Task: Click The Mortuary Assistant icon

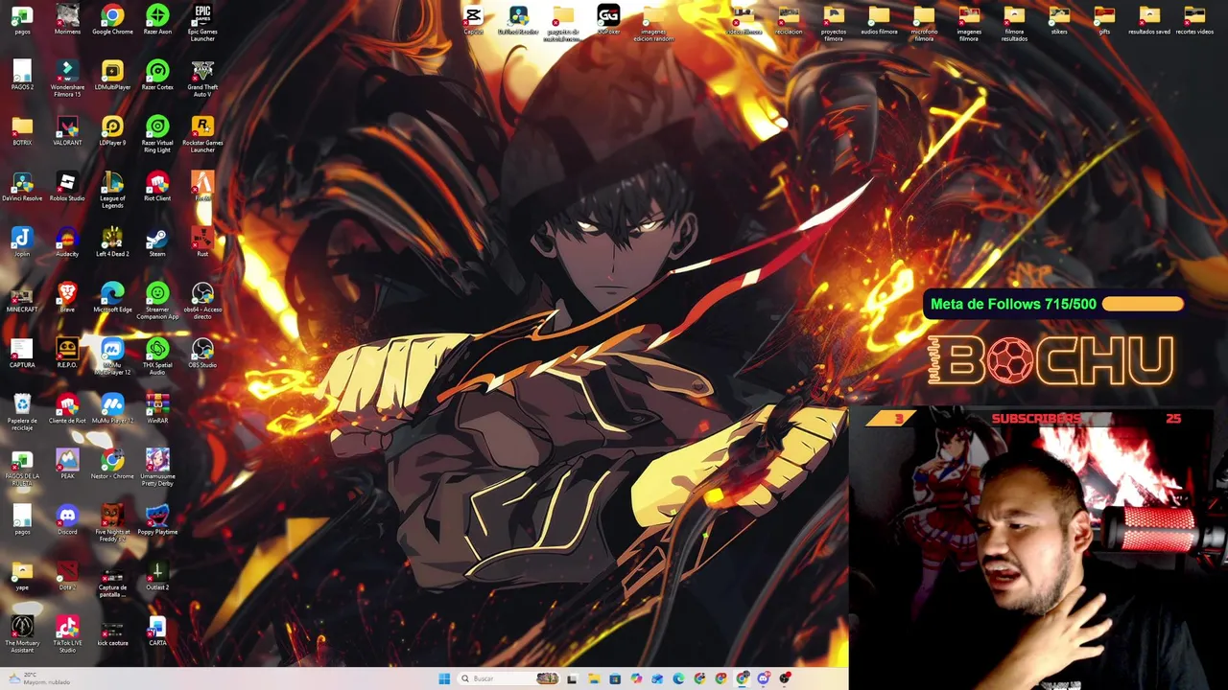Action: (x=22, y=634)
